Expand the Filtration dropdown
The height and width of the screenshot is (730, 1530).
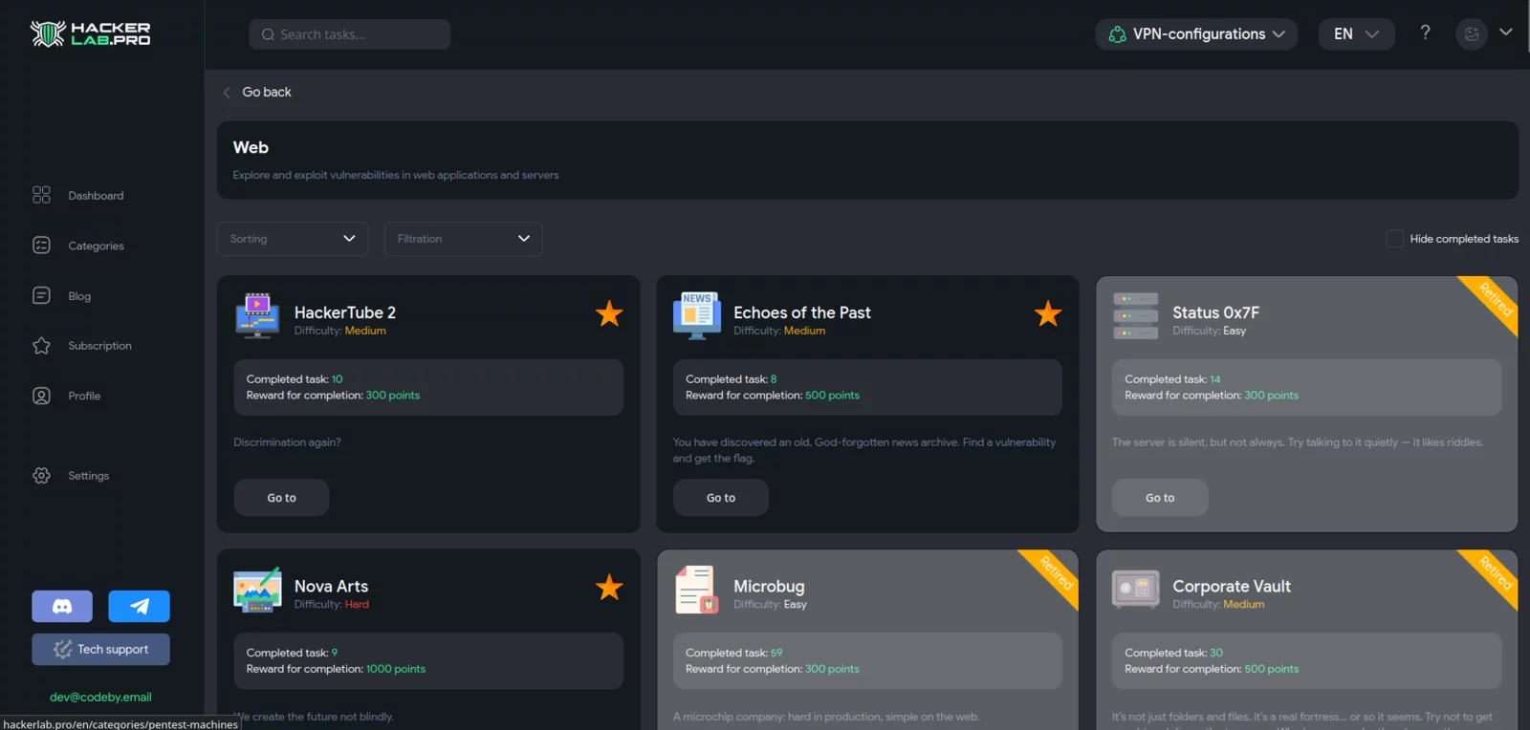[x=463, y=239]
